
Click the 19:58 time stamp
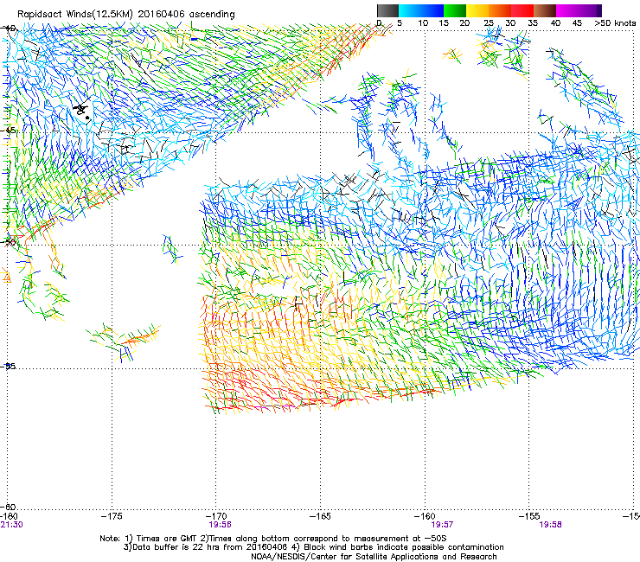[550, 525]
